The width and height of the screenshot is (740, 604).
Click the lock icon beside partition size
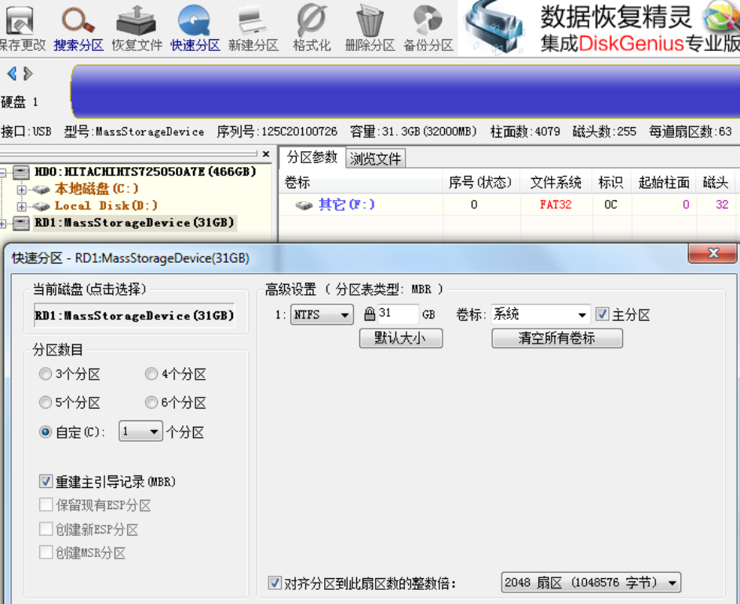coord(370,314)
